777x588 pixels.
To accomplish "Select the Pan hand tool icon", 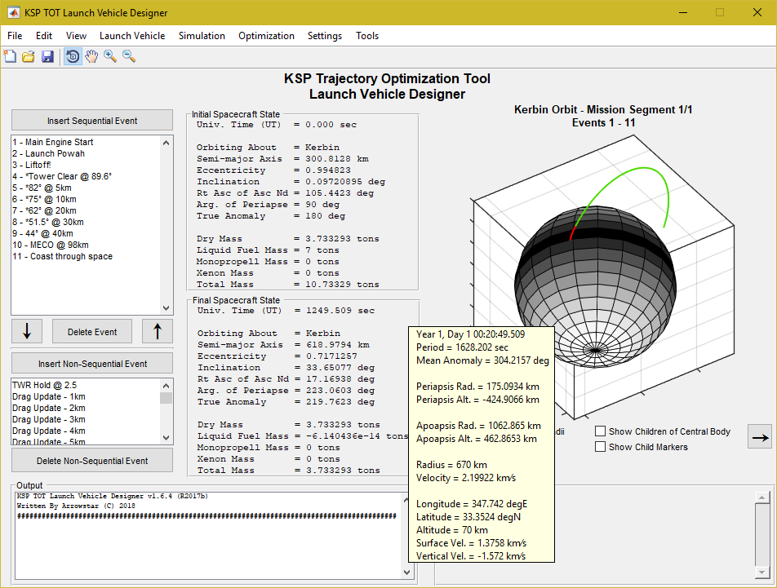I will coord(91,56).
